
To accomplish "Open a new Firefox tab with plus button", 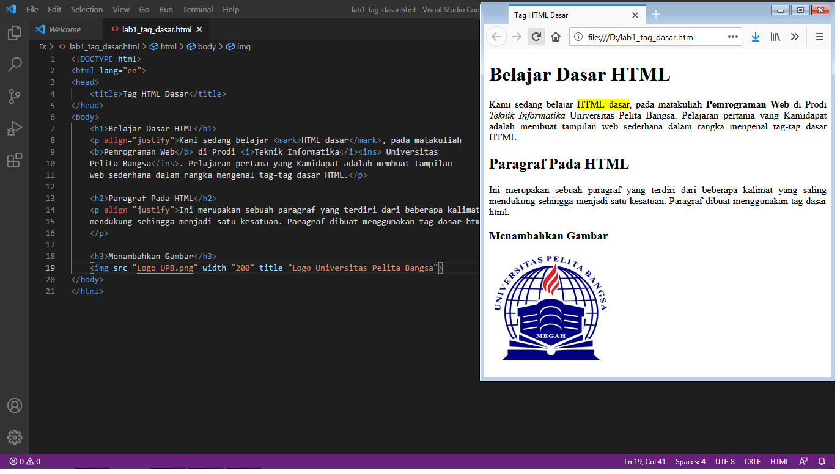I will tap(656, 14).
